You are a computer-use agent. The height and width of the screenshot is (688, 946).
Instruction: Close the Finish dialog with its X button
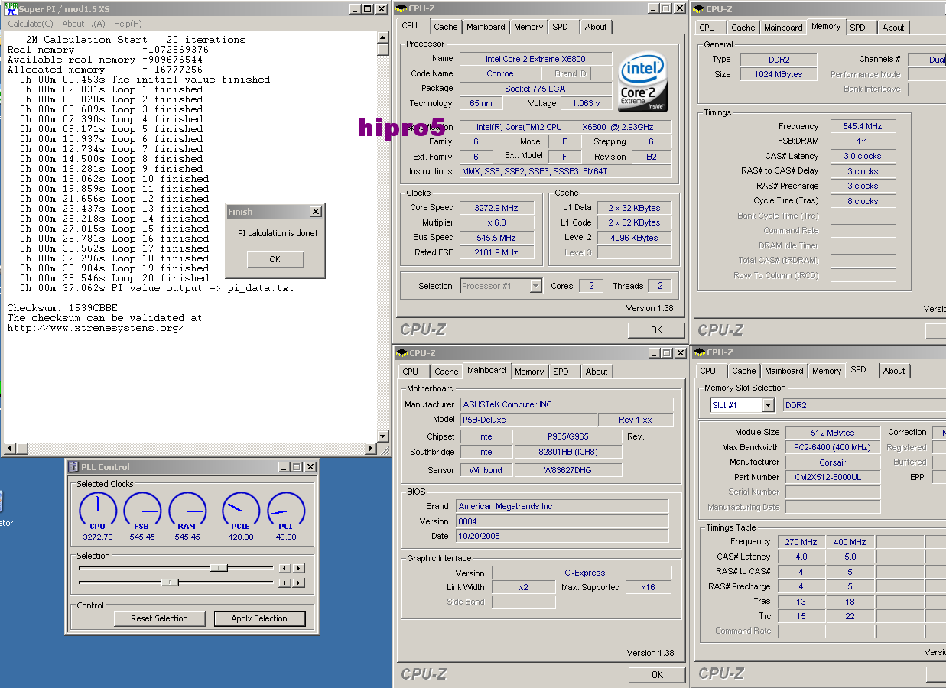coord(315,212)
